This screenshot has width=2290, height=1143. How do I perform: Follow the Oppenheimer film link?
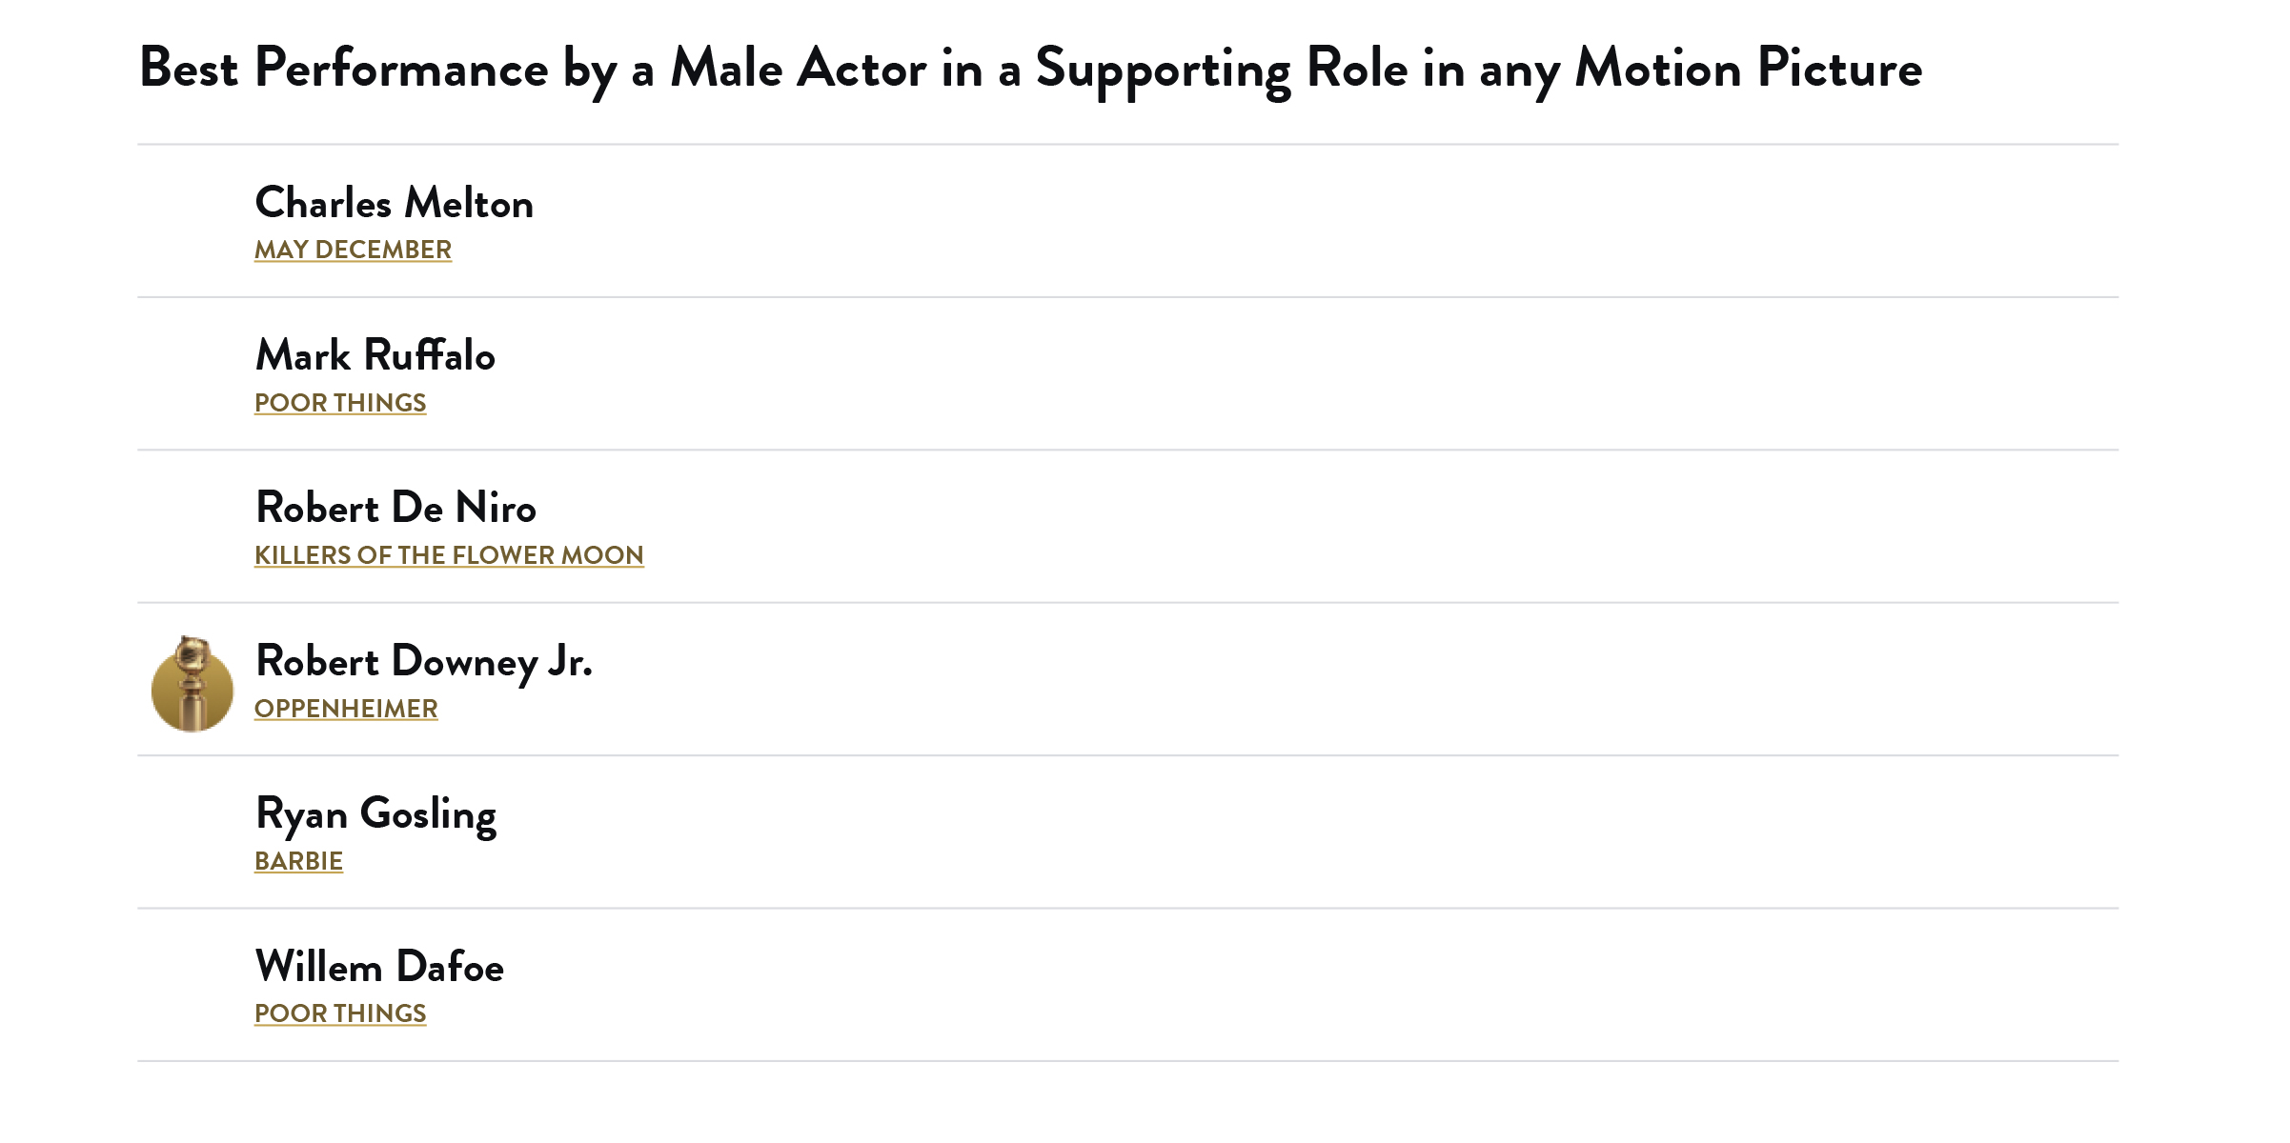346,709
